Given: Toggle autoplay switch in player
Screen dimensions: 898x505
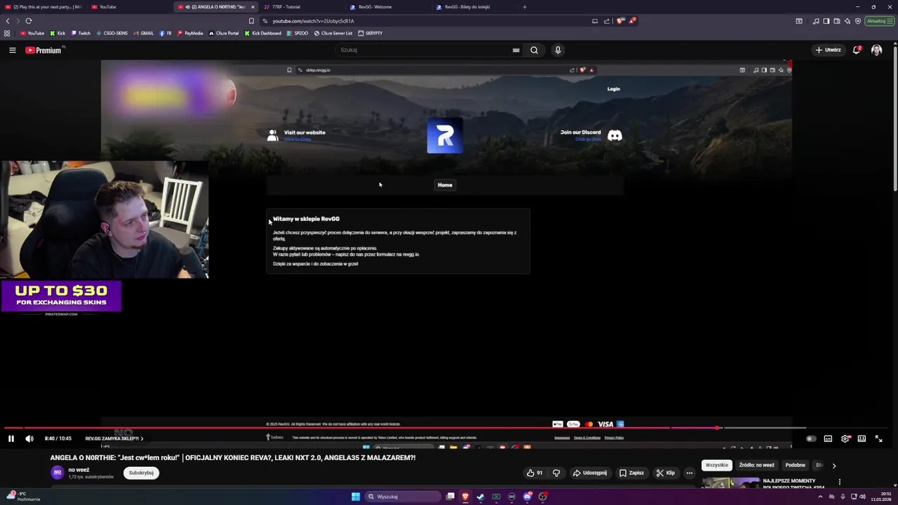Looking at the screenshot, I should point(811,438).
